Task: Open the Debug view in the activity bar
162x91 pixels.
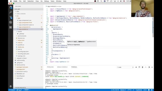Action: pyautogui.click(x=11, y=22)
